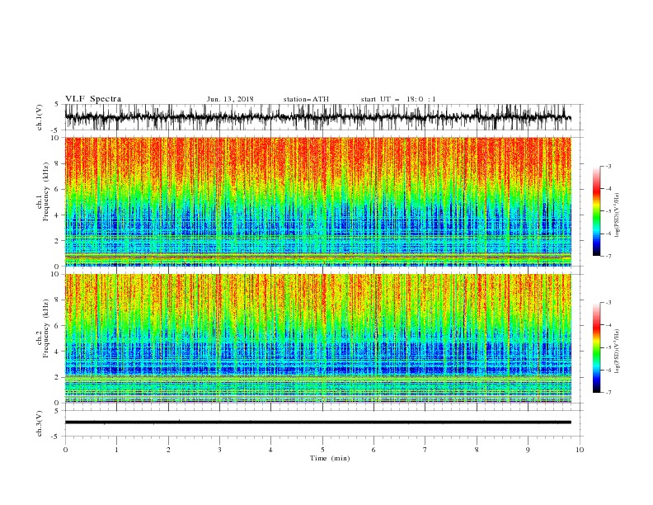
Task: Click the "station=ATH" header label
Action: point(306,99)
